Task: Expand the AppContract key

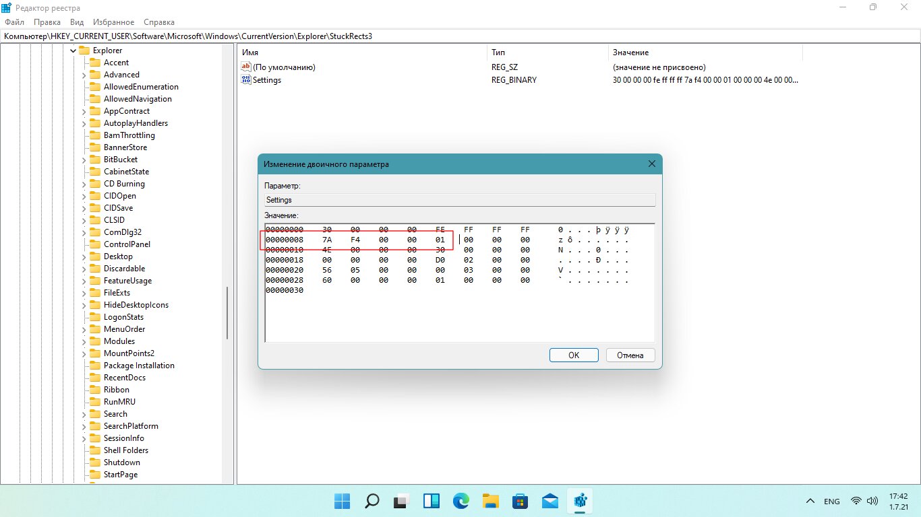Action: point(84,111)
